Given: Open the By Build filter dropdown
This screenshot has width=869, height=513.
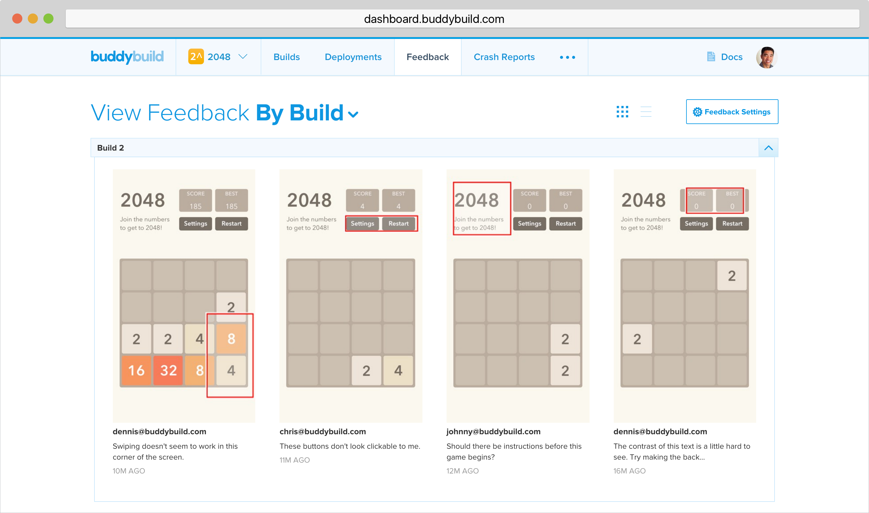Looking at the screenshot, I should coord(353,114).
